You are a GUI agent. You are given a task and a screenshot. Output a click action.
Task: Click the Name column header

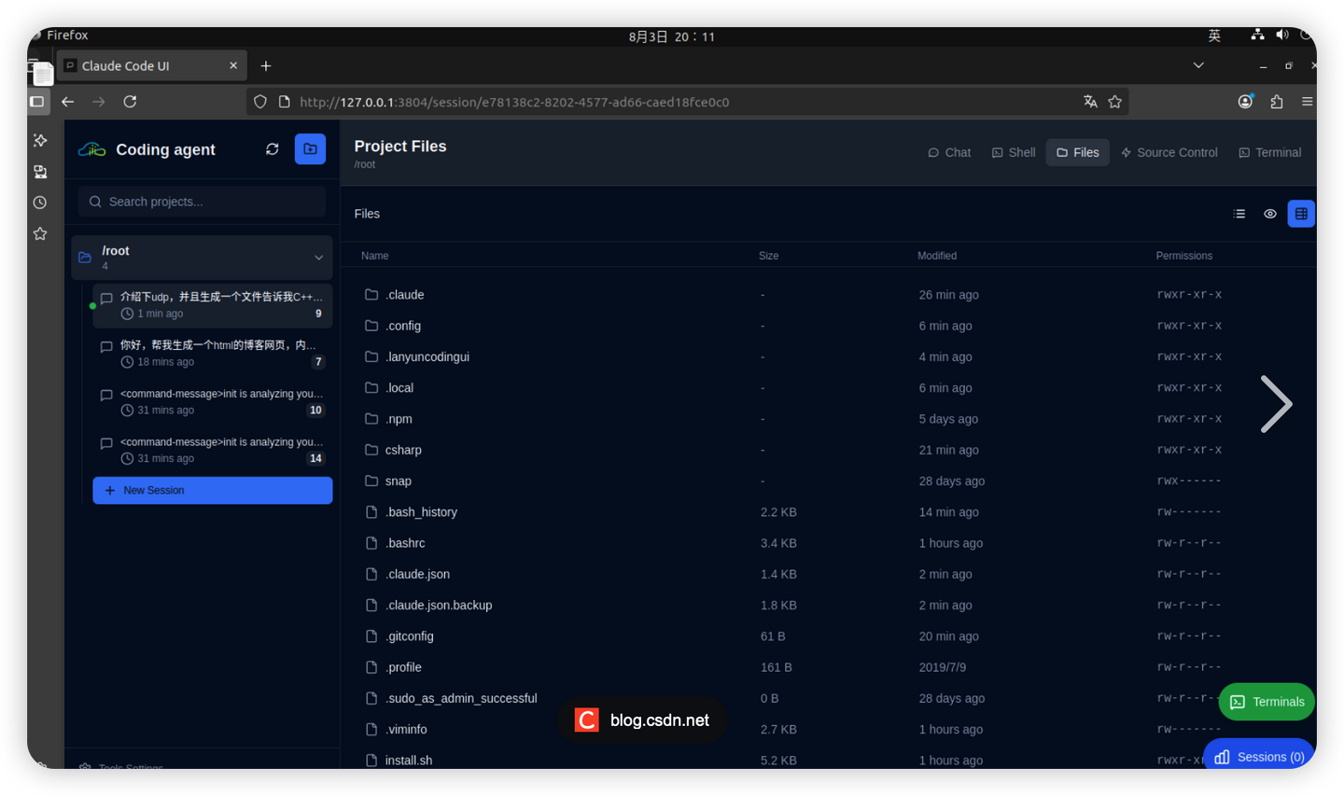(x=375, y=256)
